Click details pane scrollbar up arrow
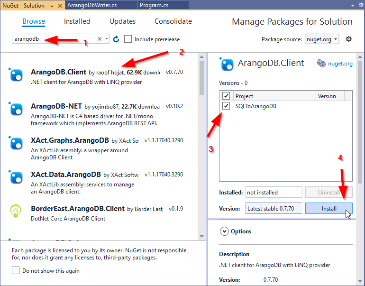 pos(360,56)
